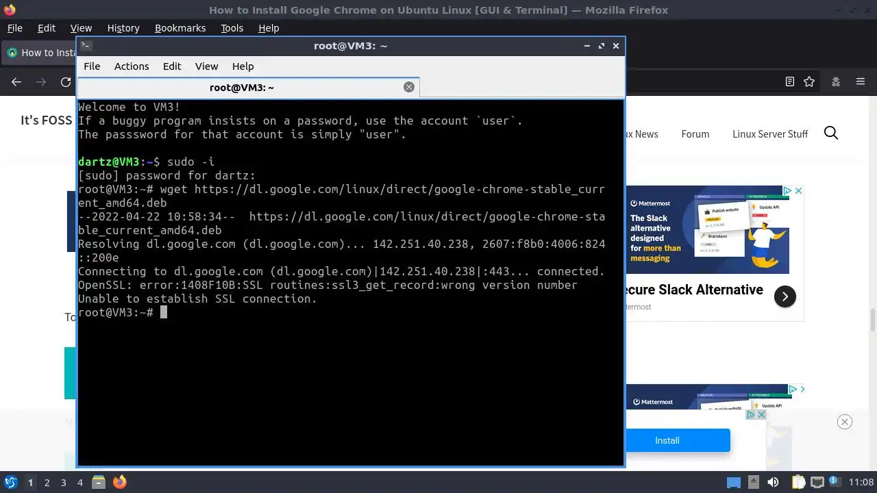Open the update notifier tray icon
Screen dimensions: 877x493
tap(835, 483)
